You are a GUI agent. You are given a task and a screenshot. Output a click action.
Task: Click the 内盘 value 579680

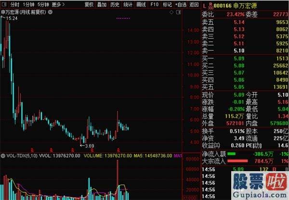(279, 123)
